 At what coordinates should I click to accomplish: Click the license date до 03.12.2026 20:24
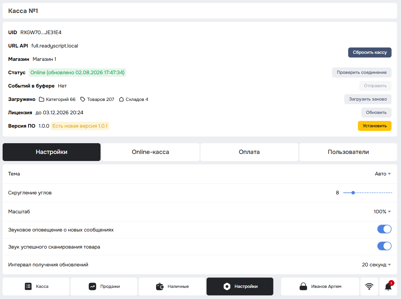tap(59, 112)
